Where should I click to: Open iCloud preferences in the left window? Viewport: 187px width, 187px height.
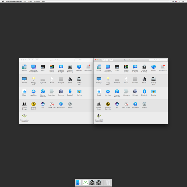click(x=24, y=93)
